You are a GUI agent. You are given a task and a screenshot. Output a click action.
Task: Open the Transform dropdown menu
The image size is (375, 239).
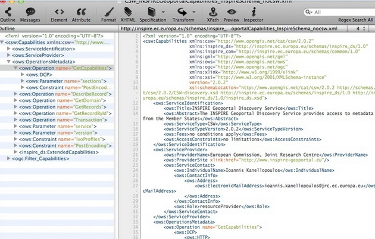(x=183, y=12)
